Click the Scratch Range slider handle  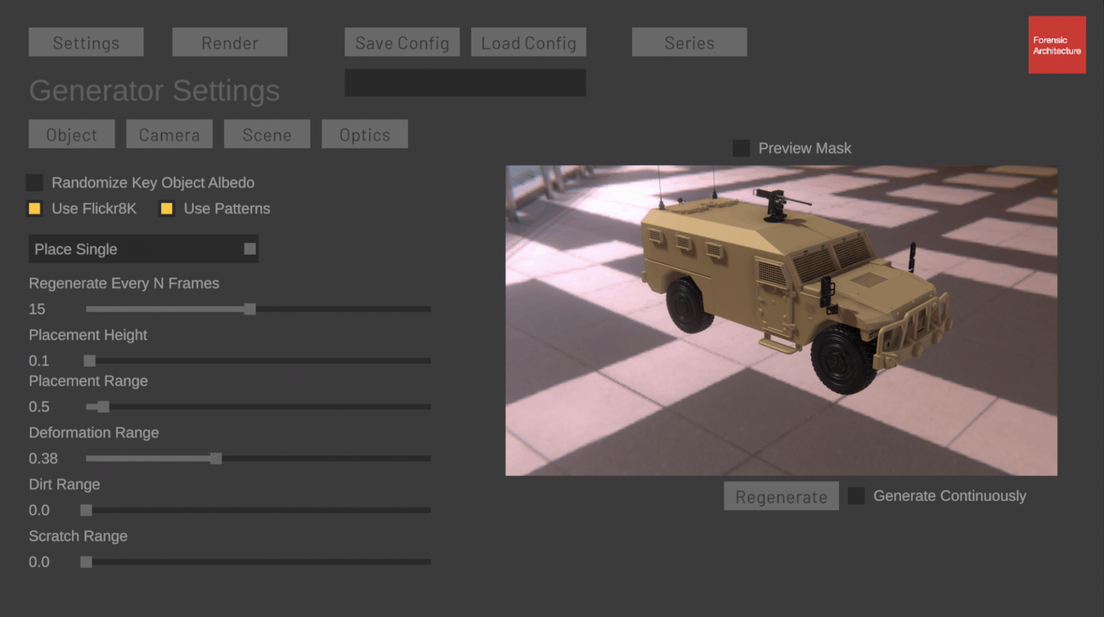86,562
